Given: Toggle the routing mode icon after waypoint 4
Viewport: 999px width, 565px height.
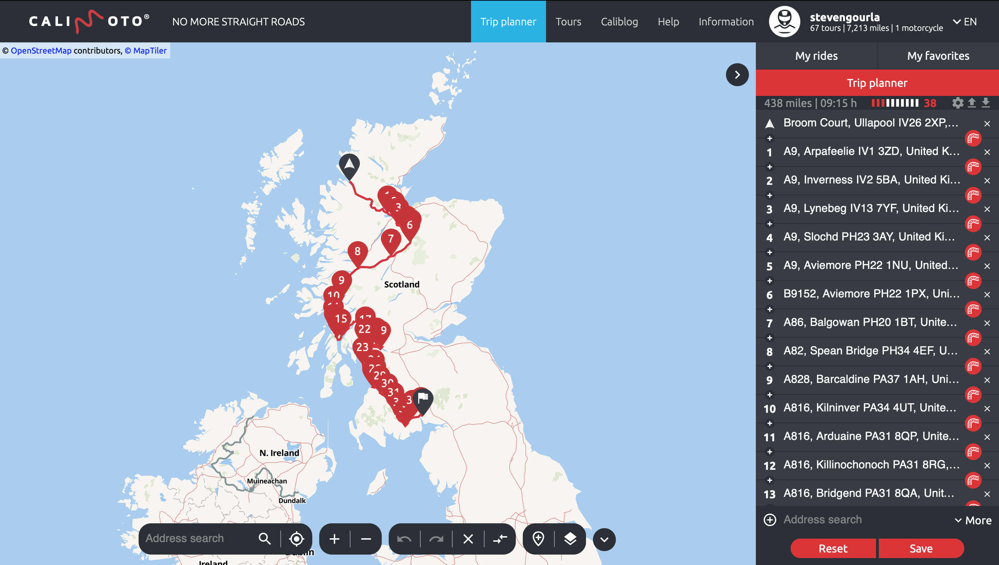Looking at the screenshot, I should pos(973,252).
